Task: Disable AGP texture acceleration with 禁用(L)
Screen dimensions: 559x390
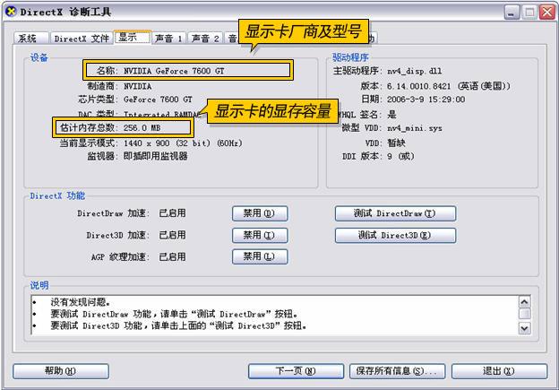Action: [x=260, y=256]
